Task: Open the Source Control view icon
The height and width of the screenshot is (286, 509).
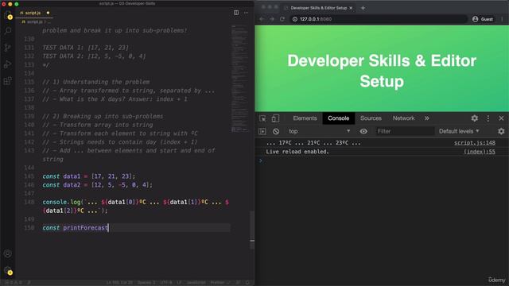Action: (x=8, y=48)
